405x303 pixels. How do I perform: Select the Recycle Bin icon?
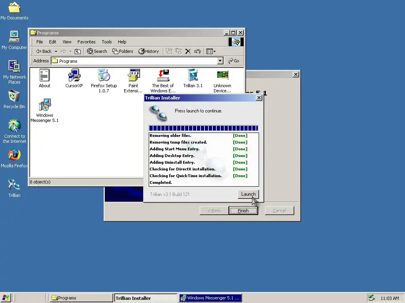(x=14, y=99)
